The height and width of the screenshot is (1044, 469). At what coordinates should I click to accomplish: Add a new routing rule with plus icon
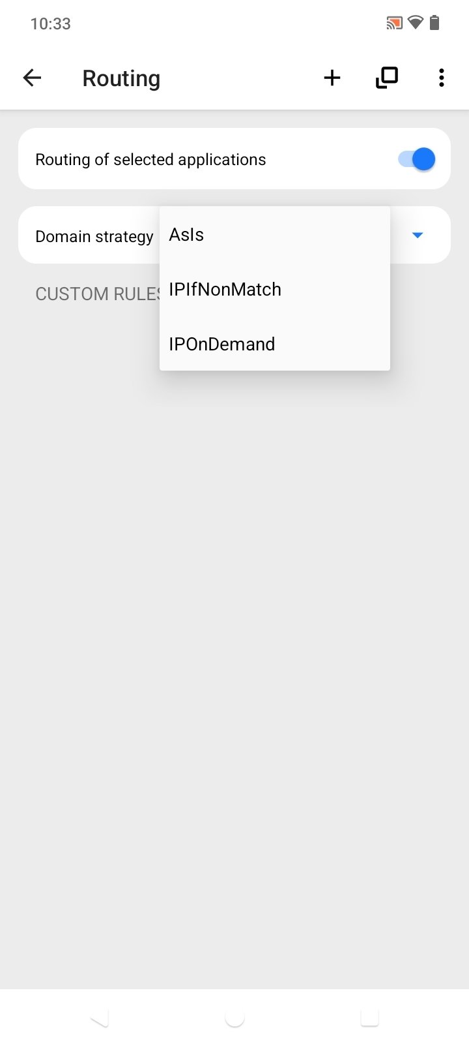coord(332,78)
